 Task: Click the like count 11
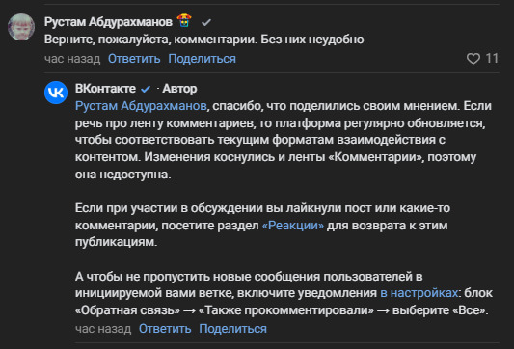coord(492,59)
